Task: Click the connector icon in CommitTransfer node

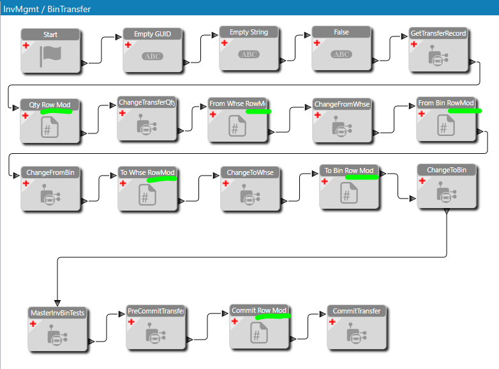Action: 357,333
